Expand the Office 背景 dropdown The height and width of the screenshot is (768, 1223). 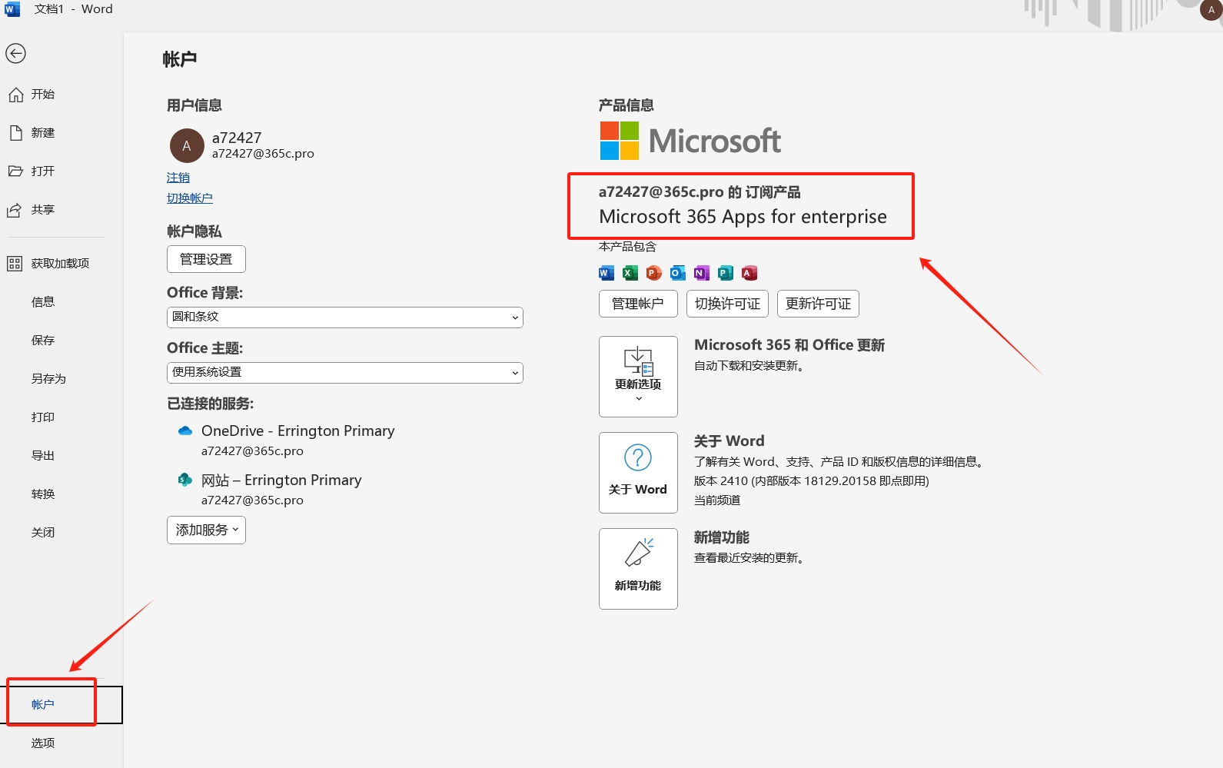(x=344, y=318)
